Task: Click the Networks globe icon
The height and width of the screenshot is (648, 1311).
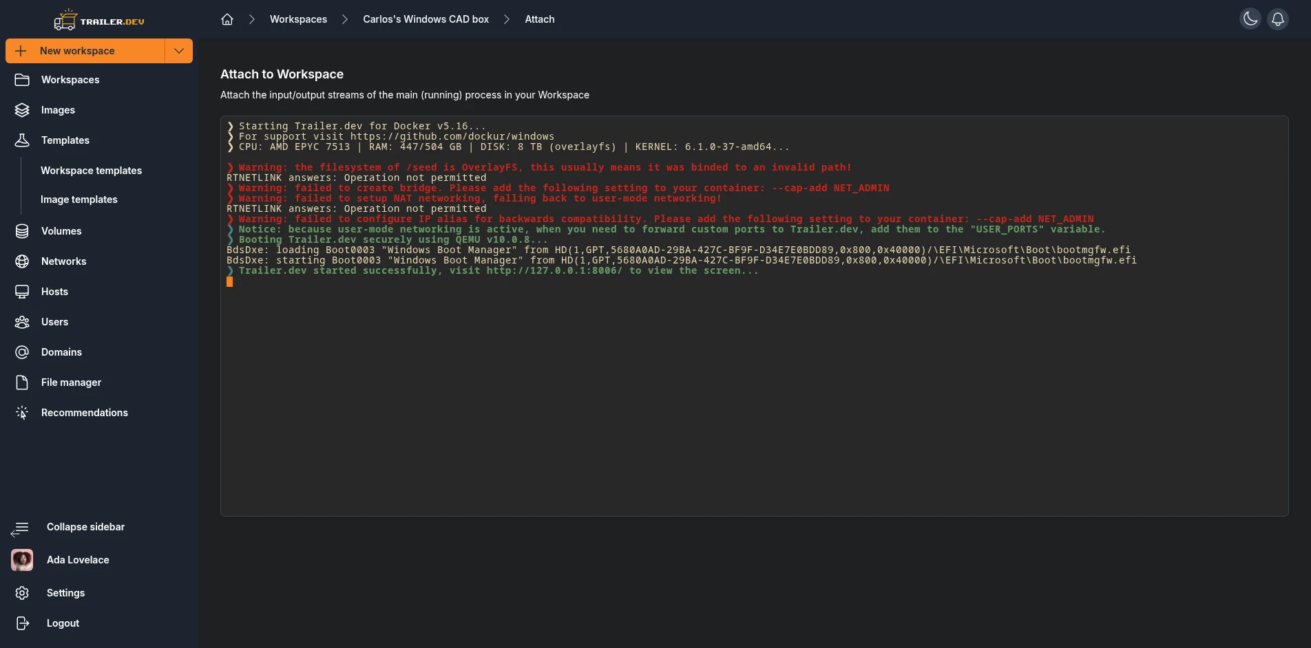Action: coord(22,261)
